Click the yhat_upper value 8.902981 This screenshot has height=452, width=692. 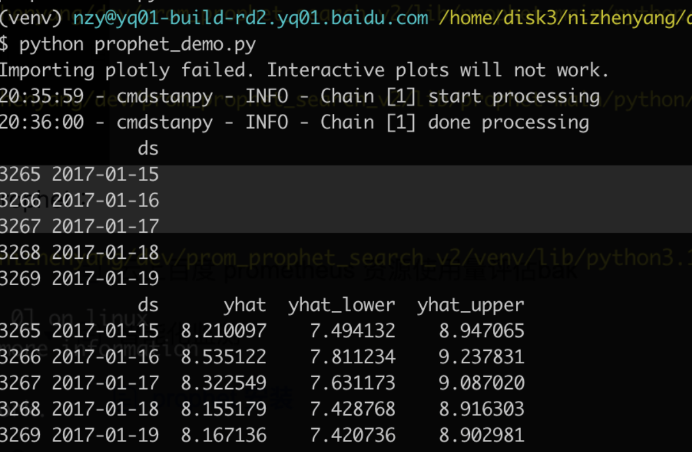click(x=481, y=435)
